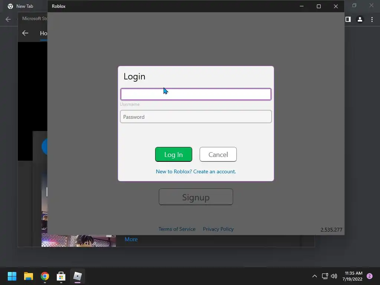Click the Username input field
The image size is (380, 285).
click(196, 94)
